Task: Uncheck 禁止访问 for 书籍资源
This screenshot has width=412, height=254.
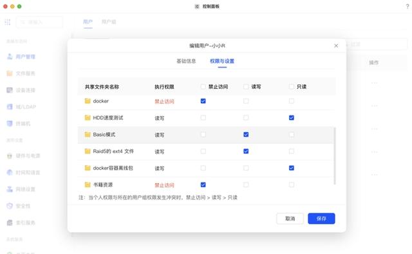Action: click(x=203, y=185)
